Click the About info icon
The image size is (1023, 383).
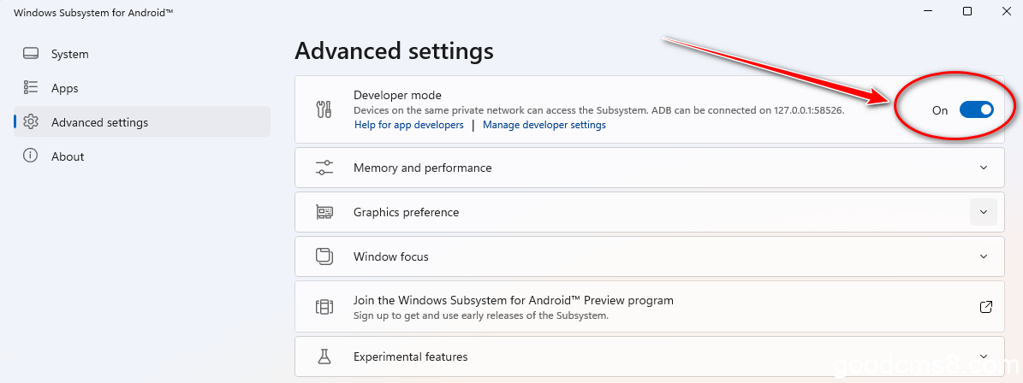click(x=30, y=156)
